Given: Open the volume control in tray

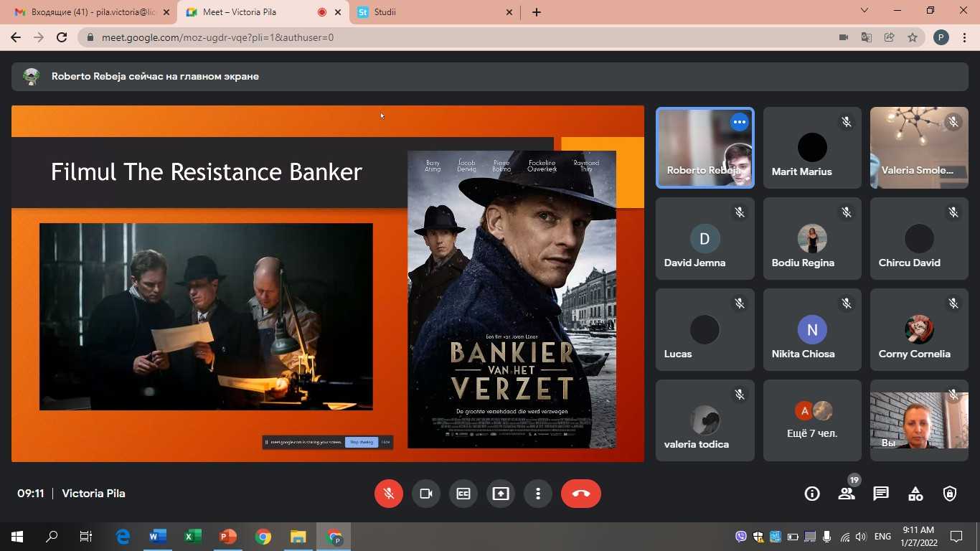Looking at the screenshot, I should (x=861, y=537).
